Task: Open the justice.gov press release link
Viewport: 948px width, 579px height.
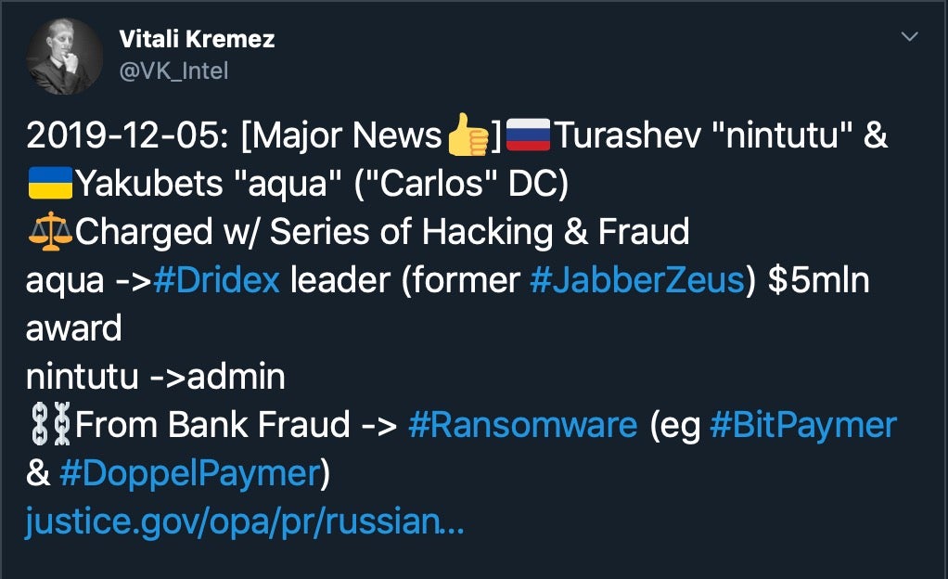Action: click(244, 522)
